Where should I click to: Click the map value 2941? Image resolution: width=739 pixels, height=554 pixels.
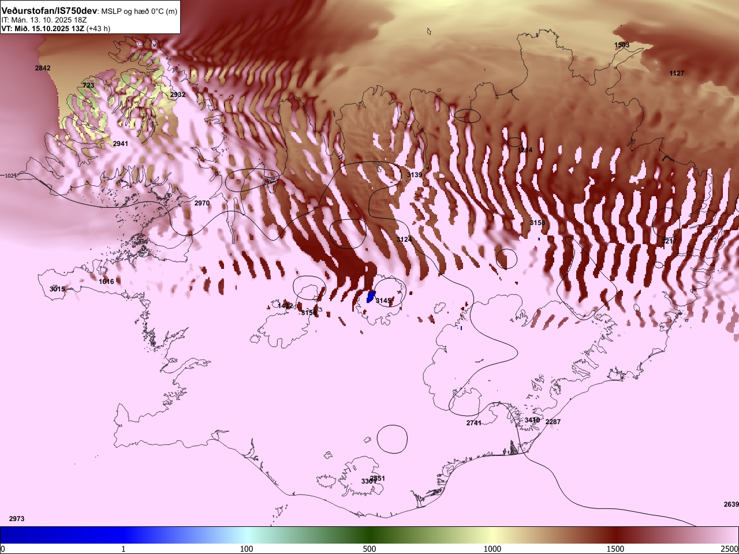tap(121, 144)
